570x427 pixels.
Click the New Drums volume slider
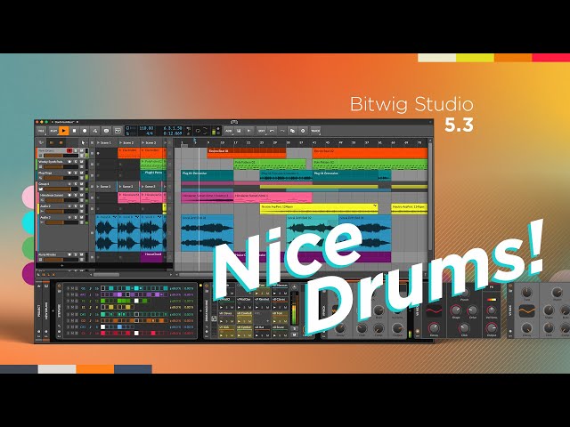click(61, 156)
